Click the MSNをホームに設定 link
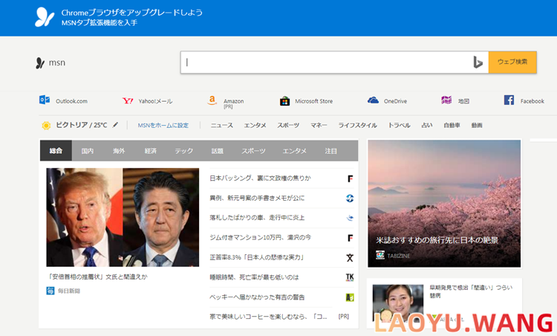 tap(163, 125)
